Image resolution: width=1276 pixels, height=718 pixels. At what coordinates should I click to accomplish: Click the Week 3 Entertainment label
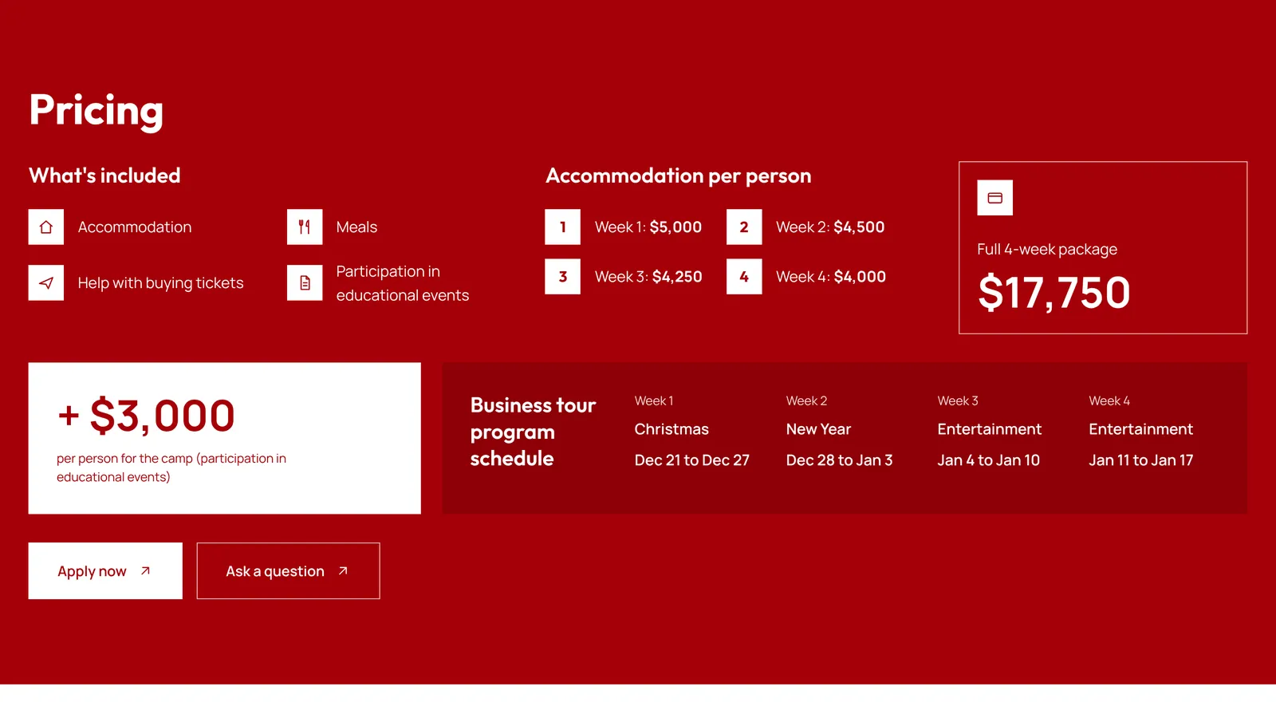990,429
